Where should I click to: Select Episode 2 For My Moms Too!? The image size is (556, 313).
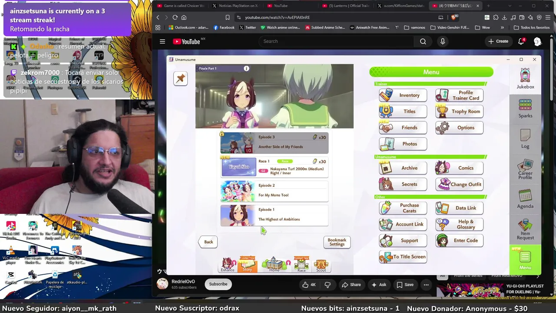[274, 191]
